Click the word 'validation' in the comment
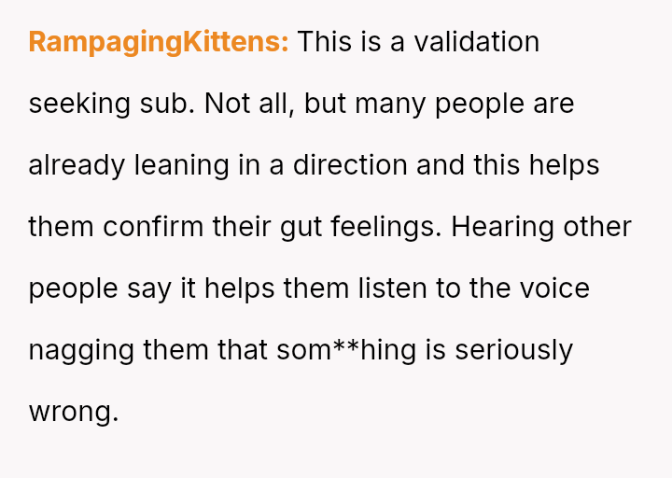The height and width of the screenshot is (478, 672). click(x=476, y=42)
